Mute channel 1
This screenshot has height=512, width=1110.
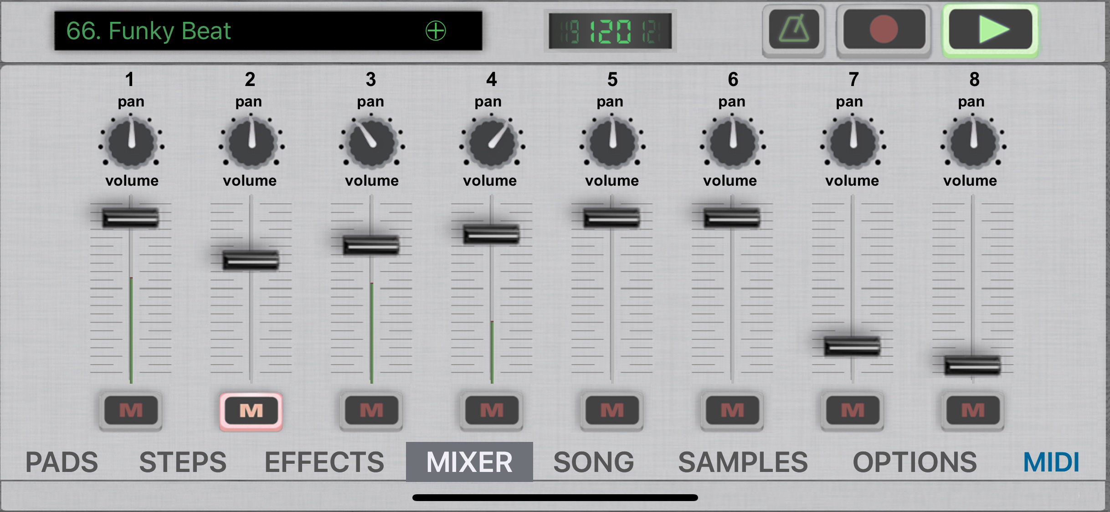tap(131, 411)
